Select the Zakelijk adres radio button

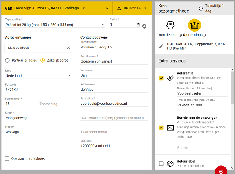click(x=43, y=61)
